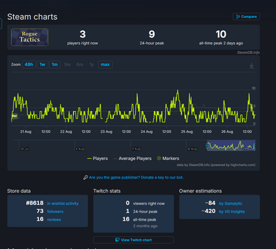The image size is (276, 249).
Task: Select the disabled 3m zoom option
Action: click(67, 65)
